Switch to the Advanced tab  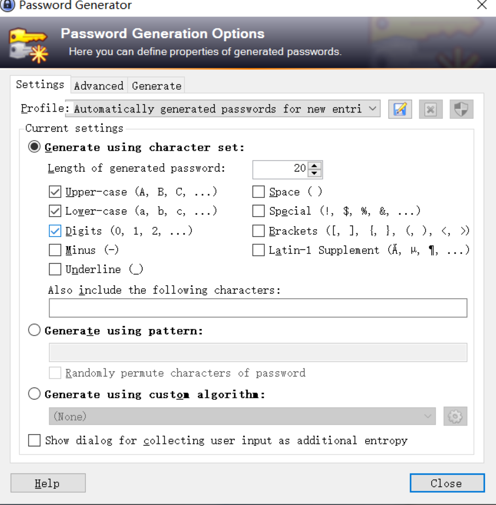pyautogui.click(x=98, y=86)
